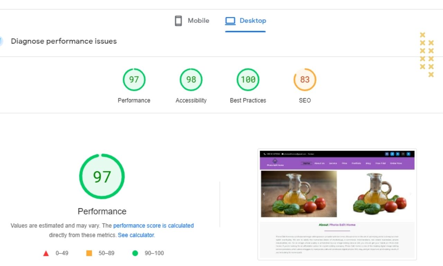
Task: Select the mobile device icon
Action: point(178,20)
